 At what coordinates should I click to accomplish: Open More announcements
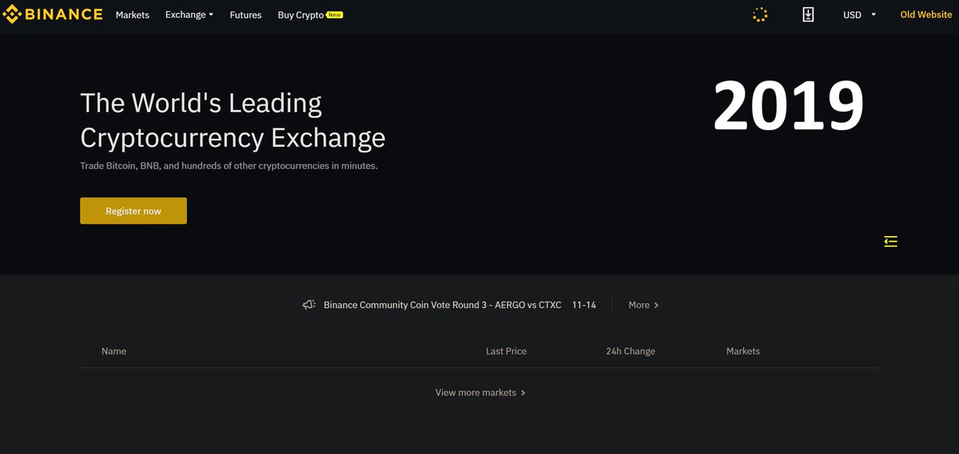pyautogui.click(x=643, y=305)
